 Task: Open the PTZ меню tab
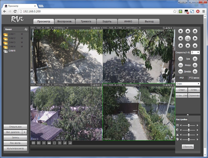[194, 78]
